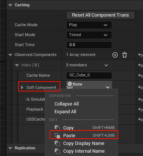Choose Copy Display Name in context menu
Screen dimensions: 143x156
click(84, 143)
